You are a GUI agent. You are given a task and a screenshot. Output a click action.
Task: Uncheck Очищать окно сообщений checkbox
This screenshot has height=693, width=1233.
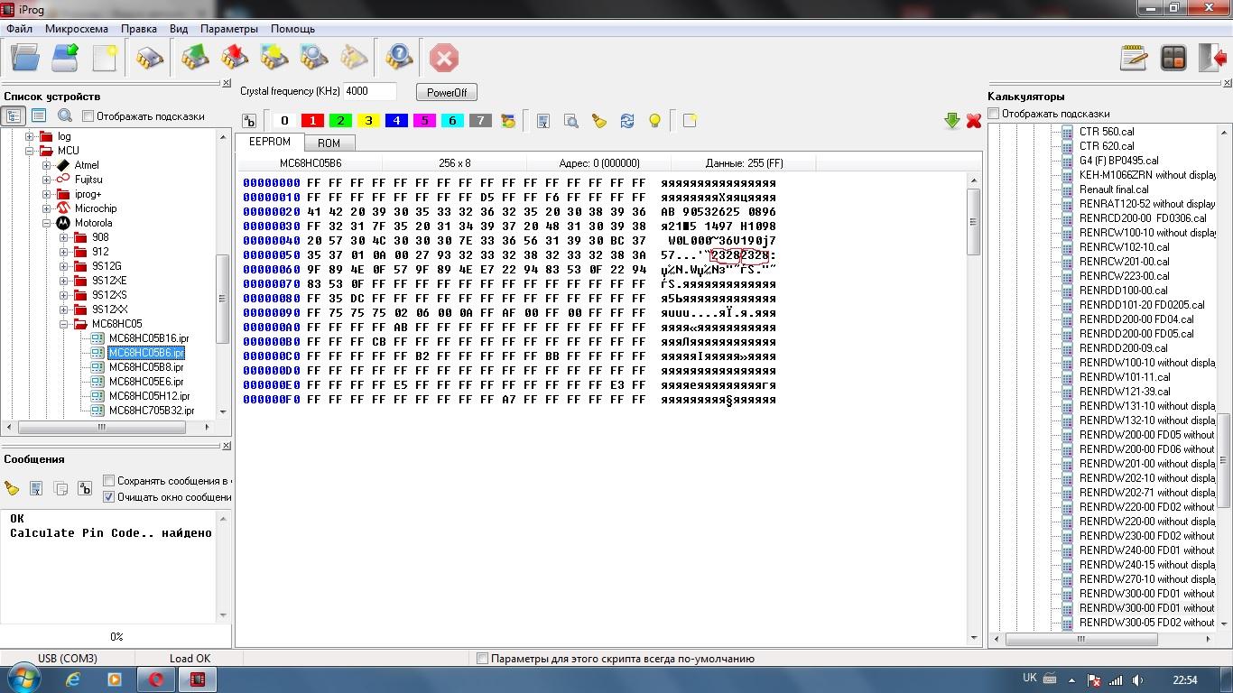click(x=109, y=497)
